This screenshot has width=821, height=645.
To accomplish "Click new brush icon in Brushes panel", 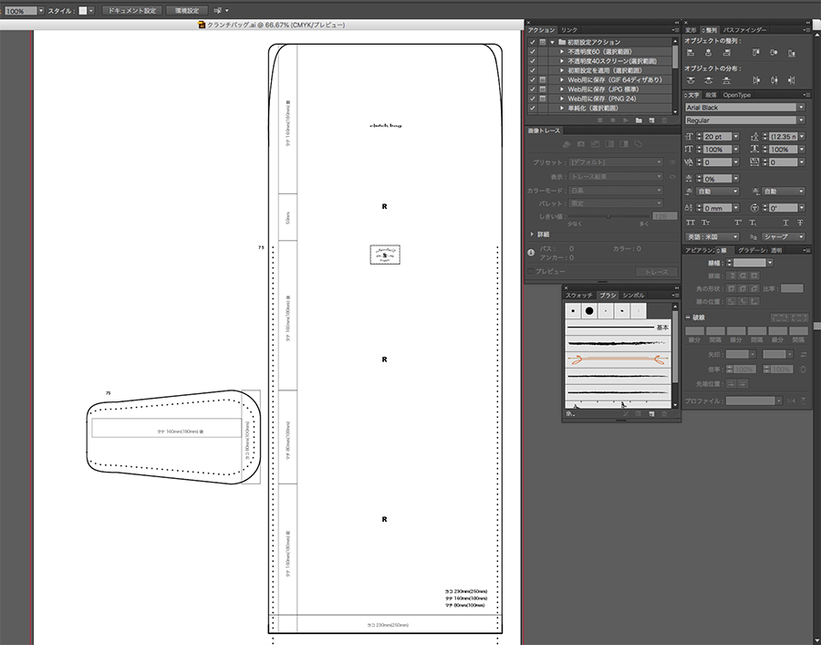I will click(652, 414).
